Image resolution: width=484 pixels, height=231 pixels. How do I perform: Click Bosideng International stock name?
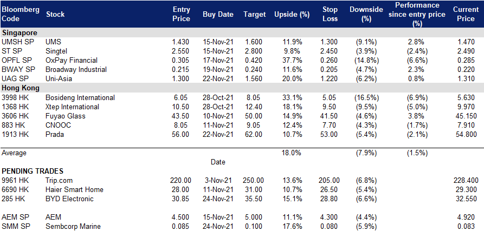click(x=80, y=97)
